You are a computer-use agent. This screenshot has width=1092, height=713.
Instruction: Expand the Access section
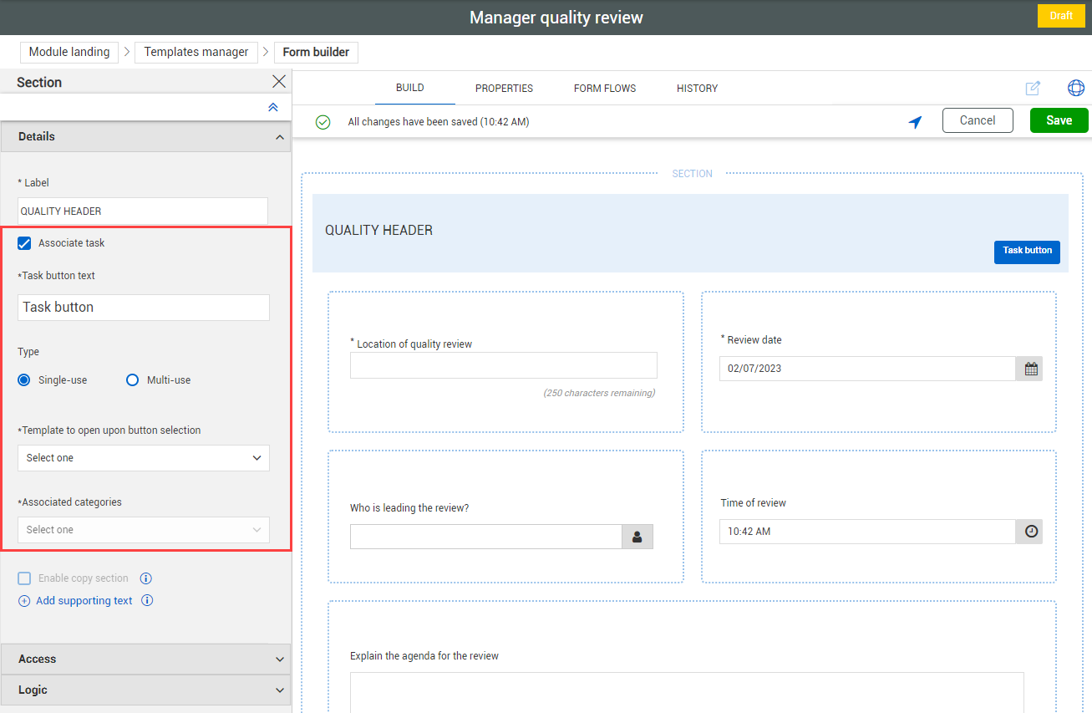(146, 659)
